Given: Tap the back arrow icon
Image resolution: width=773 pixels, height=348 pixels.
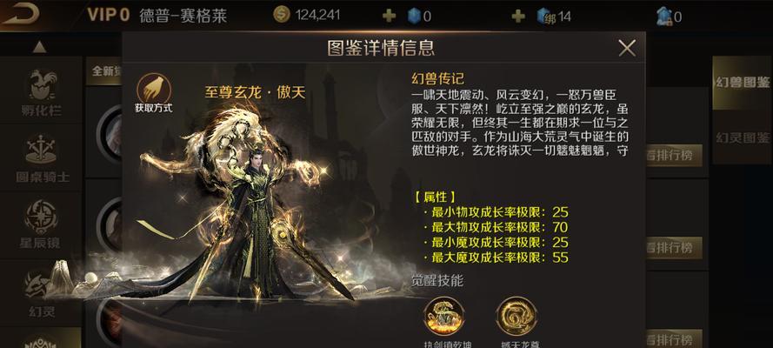Looking at the screenshot, I should point(21,13).
